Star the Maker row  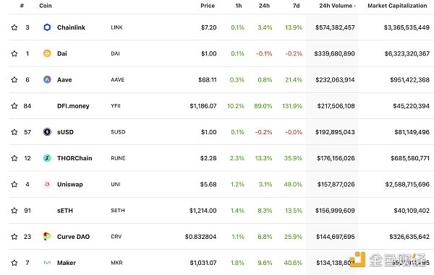pos(14,263)
